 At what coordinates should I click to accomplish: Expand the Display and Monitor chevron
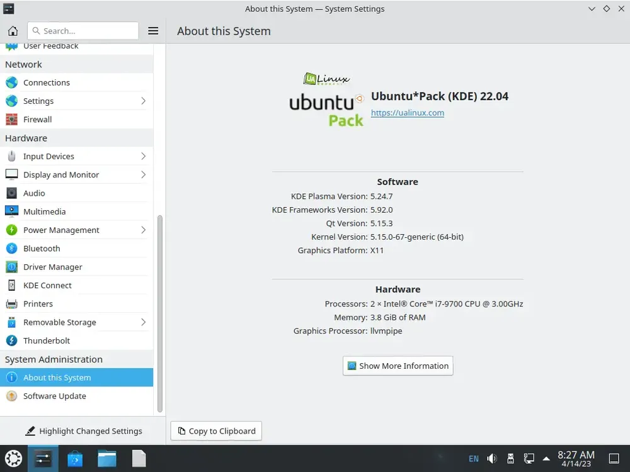[144, 174]
